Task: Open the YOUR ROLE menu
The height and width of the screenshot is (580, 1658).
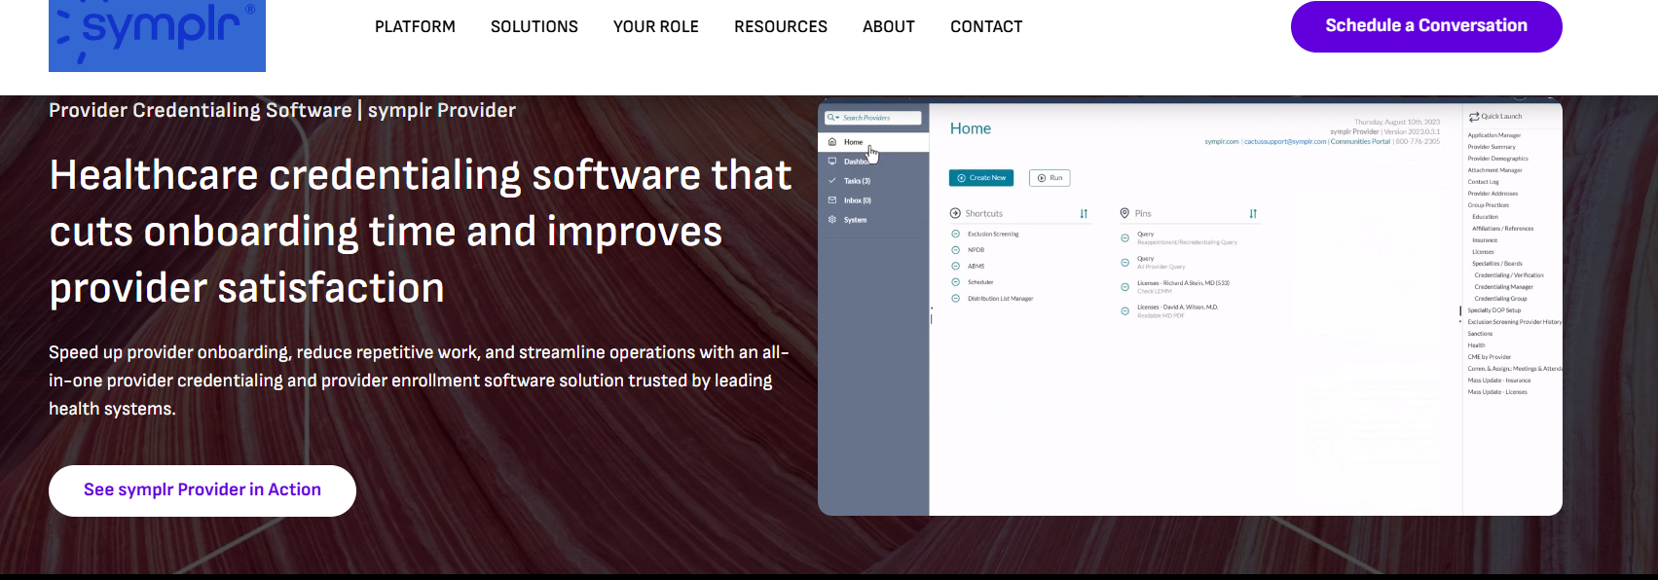Action: [x=656, y=27]
